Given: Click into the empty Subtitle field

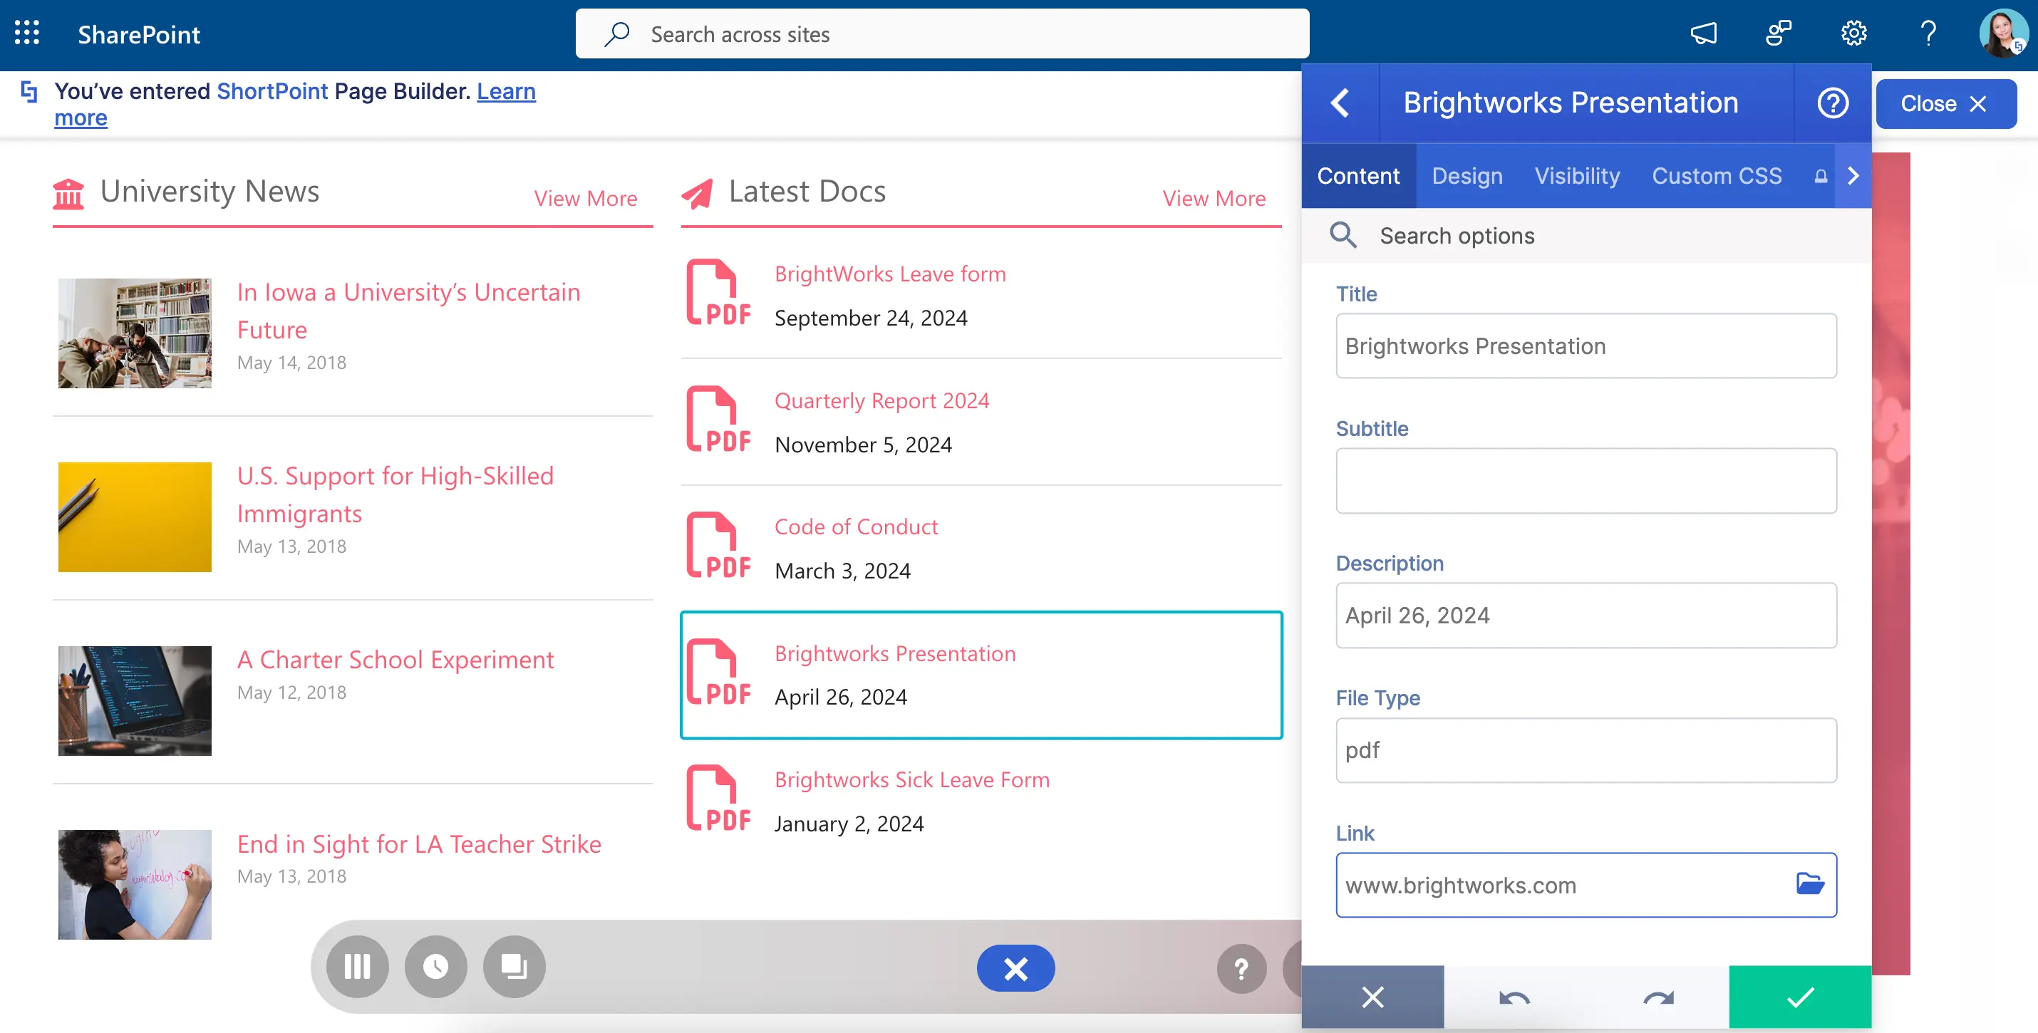Looking at the screenshot, I should [x=1586, y=480].
